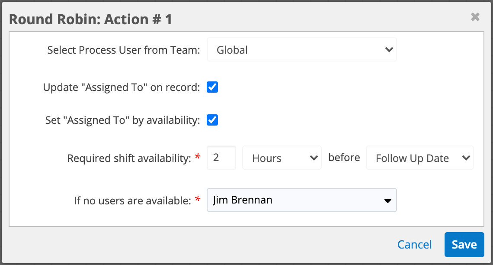Click the If no users are available label

(132, 200)
